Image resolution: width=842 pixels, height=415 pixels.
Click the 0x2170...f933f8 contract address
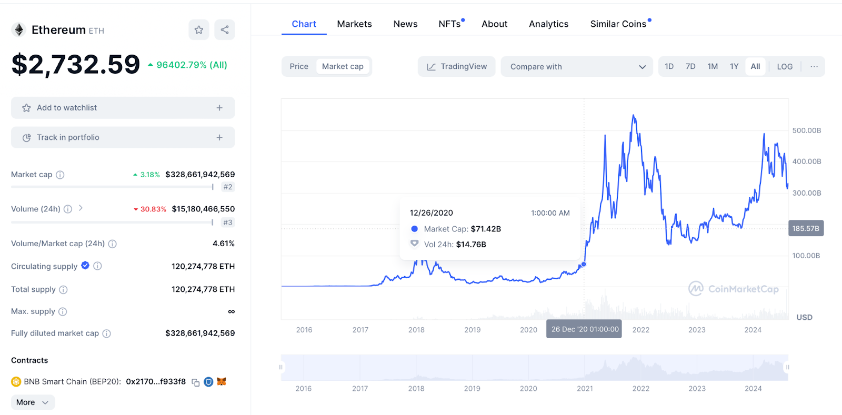(x=156, y=382)
